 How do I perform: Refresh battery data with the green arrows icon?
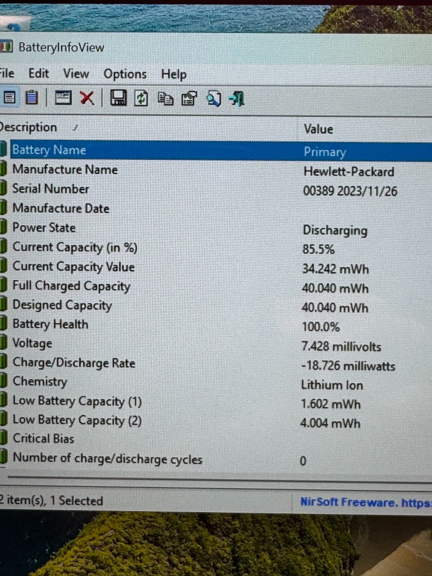click(x=141, y=98)
